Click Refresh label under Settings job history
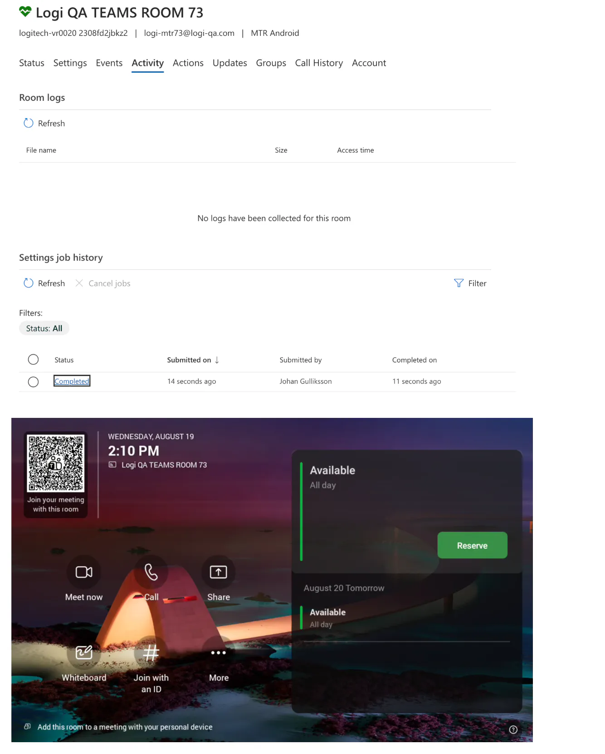The image size is (605, 754). (x=52, y=283)
